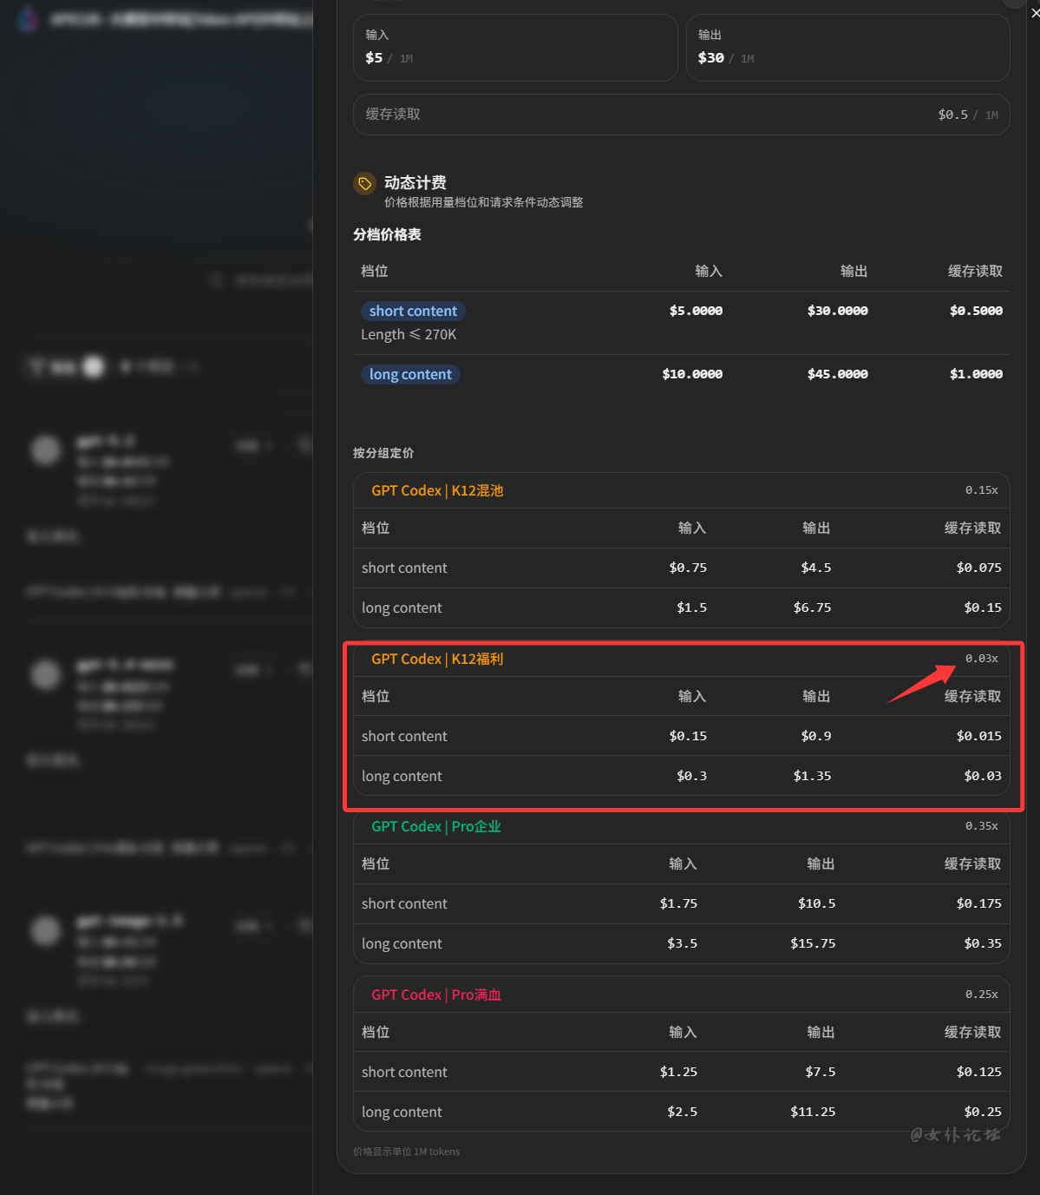
Task: Click the 0.35x multiplier label
Action: click(982, 826)
